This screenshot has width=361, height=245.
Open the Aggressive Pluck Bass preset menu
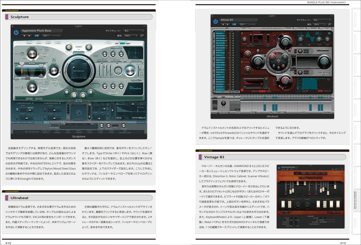click(42, 31)
